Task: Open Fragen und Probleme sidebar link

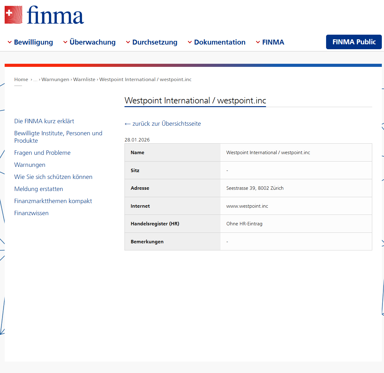Action: (42, 153)
